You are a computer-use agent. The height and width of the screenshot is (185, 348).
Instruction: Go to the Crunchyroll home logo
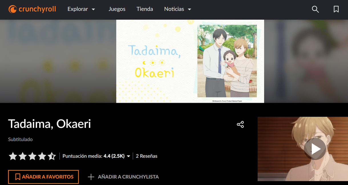pyautogui.click(x=32, y=9)
